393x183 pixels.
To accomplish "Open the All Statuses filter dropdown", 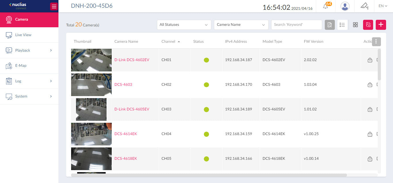I will coord(184,25).
